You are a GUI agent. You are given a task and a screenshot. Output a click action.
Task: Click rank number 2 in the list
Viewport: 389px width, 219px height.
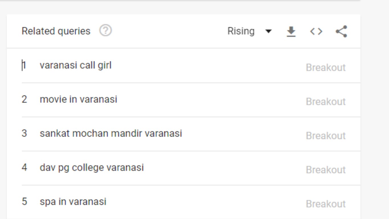[24, 99]
